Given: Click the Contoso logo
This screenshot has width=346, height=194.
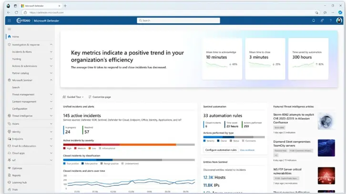Looking at the screenshot, I should [x=23, y=20].
